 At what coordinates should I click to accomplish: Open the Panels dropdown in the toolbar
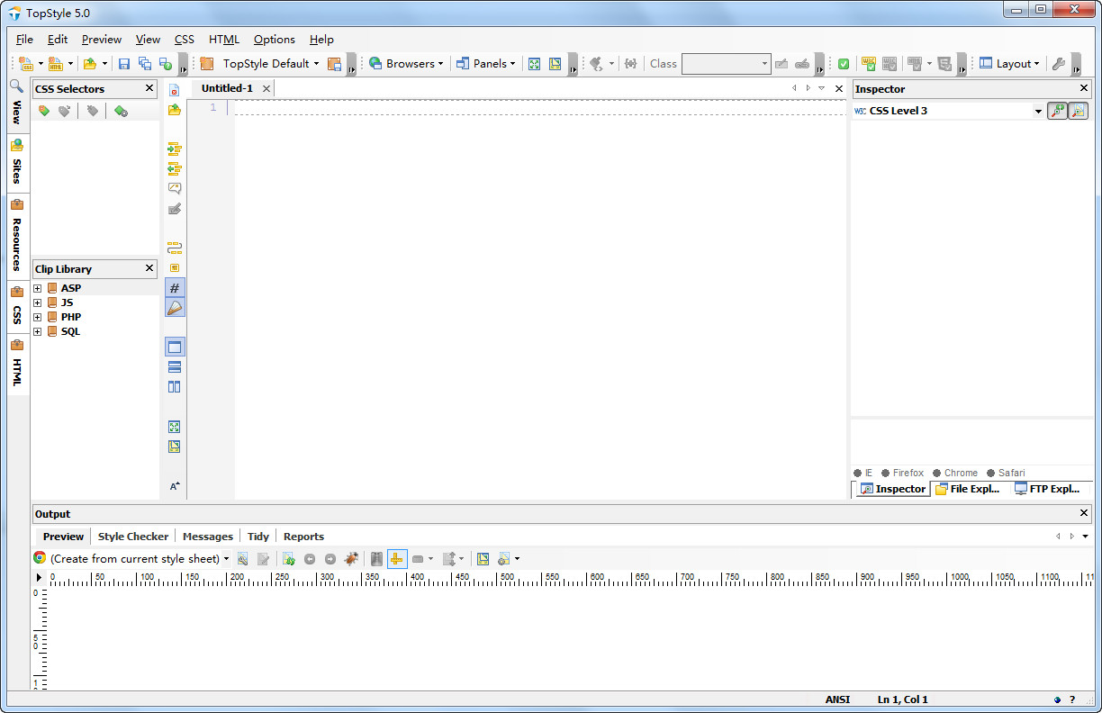(x=486, y=64)
